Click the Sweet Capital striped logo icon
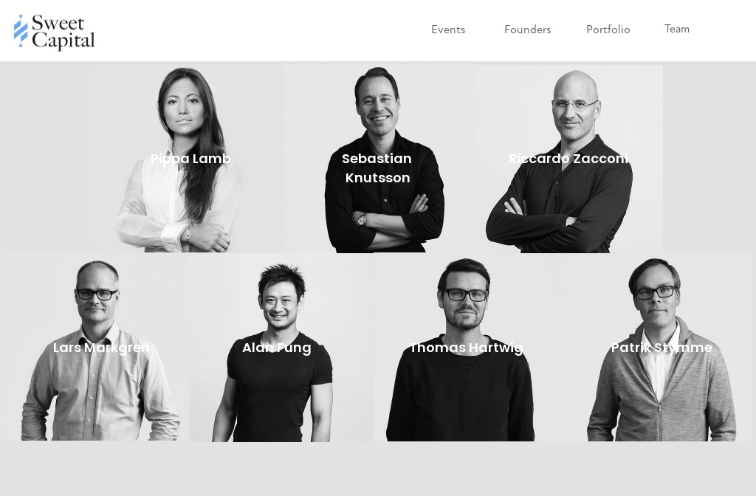 tap(21, 31)
